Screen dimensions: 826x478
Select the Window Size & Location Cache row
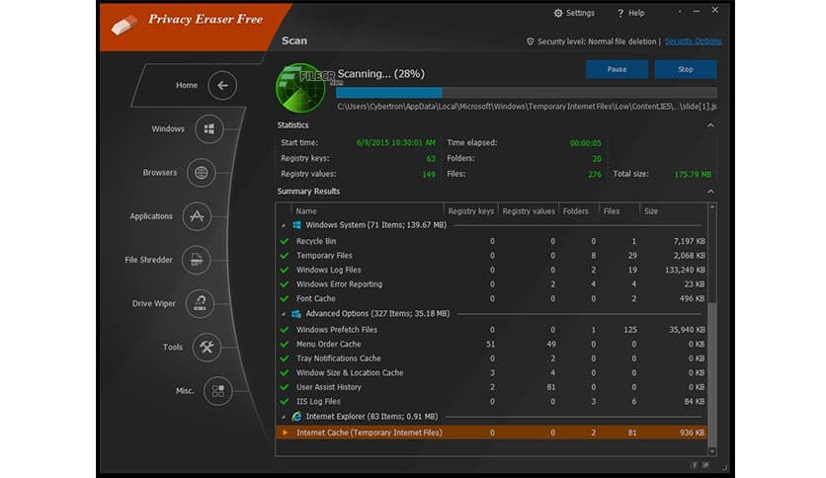[491, 372]
